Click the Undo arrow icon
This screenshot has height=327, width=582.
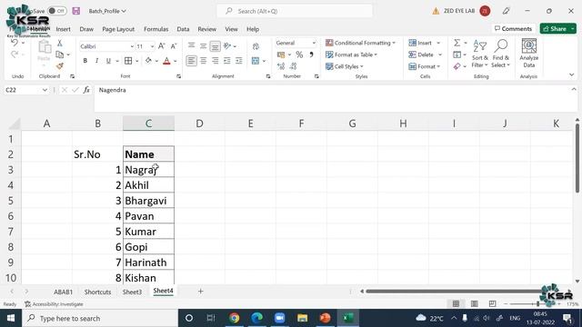tap(15, 43)
